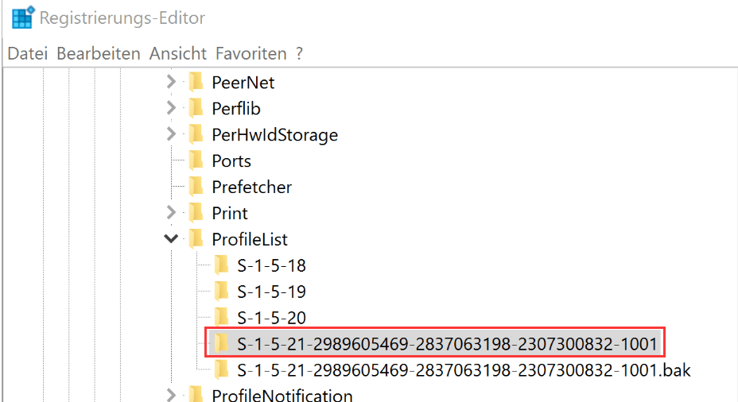Click the Perflib folder icon
This screenshot has height=402, width=738.
tap(195, 108)
